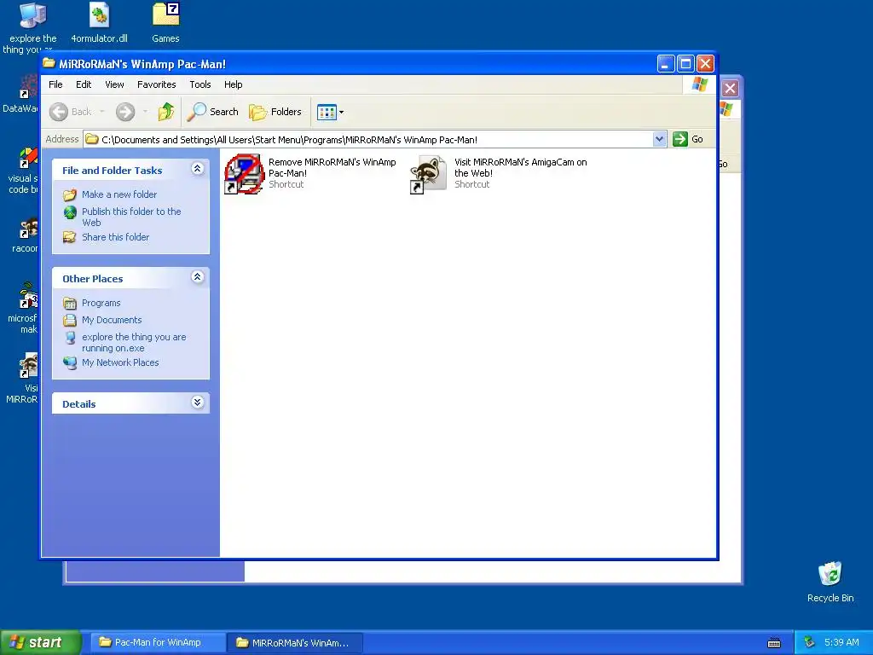The height and width of the screenshot is (655, 873).
Task: Click Make a new folder link
Action: [x=119, y=194]
